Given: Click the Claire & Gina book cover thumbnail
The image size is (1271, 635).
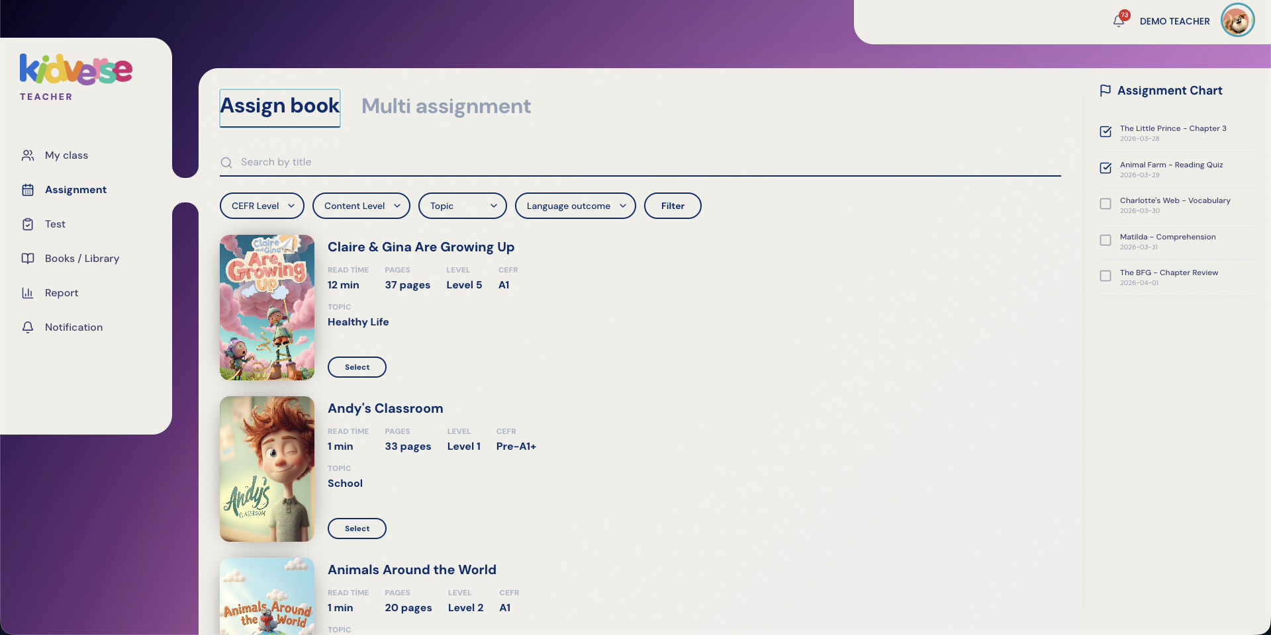Looking at the screenshot, I should coord(267,308).
